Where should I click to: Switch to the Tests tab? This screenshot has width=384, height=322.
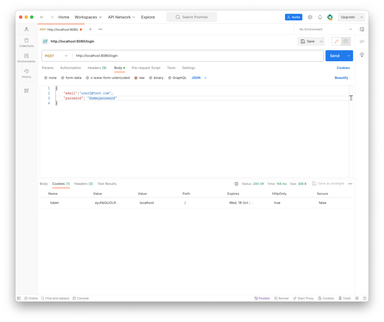pyautogui.click(x=171, y=68)
